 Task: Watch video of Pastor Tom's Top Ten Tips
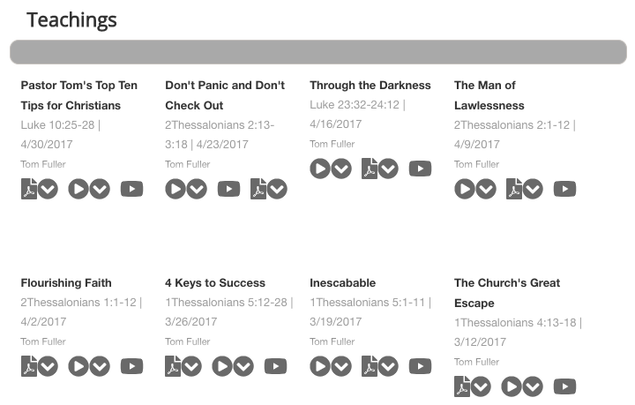pos(132,189)
